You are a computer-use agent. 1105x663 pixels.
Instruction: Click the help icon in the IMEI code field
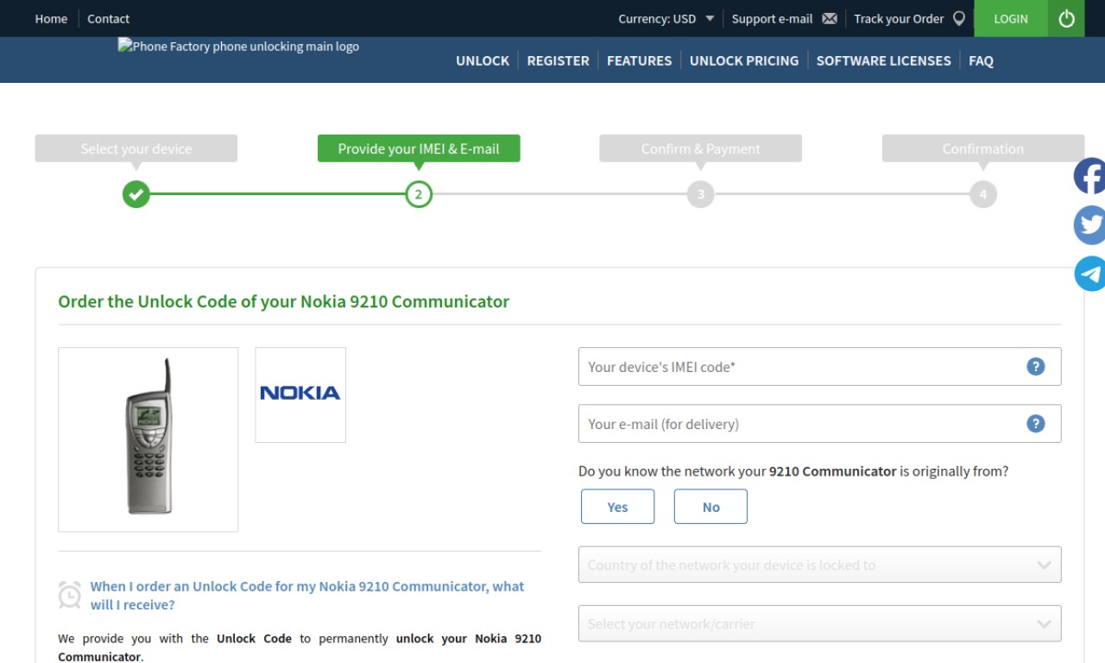(1036, 367)
